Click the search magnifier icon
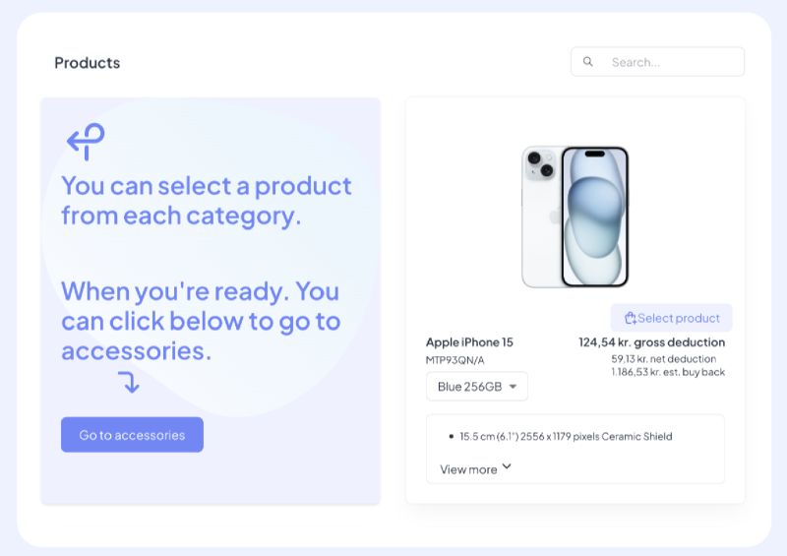The image size is (787, 556). pos(587,62)
